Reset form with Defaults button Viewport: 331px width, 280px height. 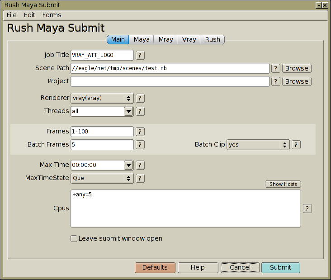tap(155, 268)
